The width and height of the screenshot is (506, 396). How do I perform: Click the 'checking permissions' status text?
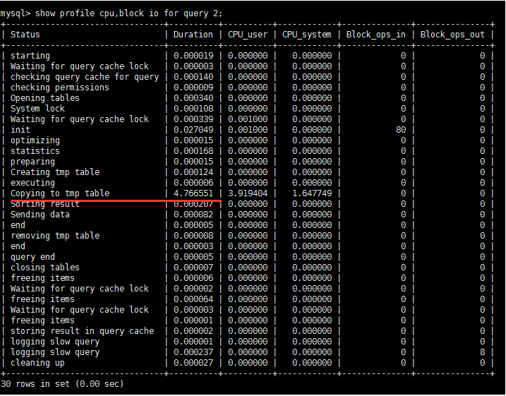click(60, 88)
